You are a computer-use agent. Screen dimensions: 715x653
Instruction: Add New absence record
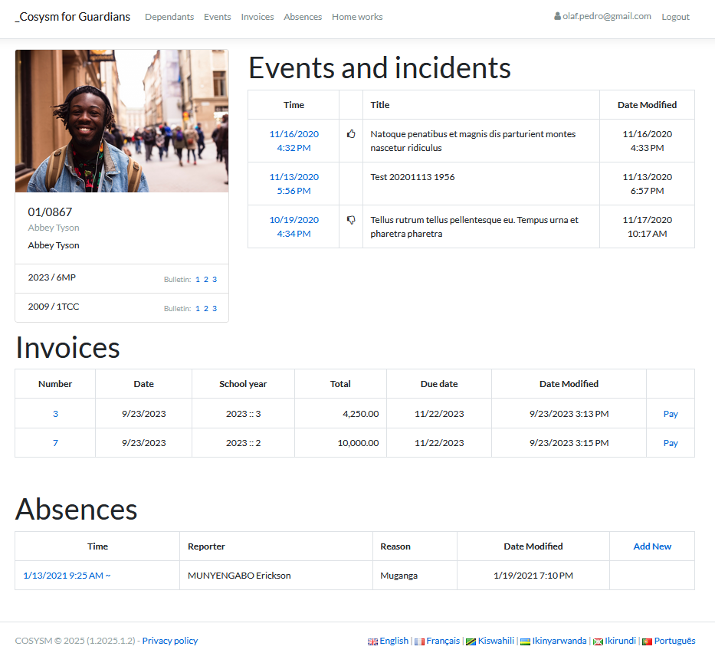652,546
